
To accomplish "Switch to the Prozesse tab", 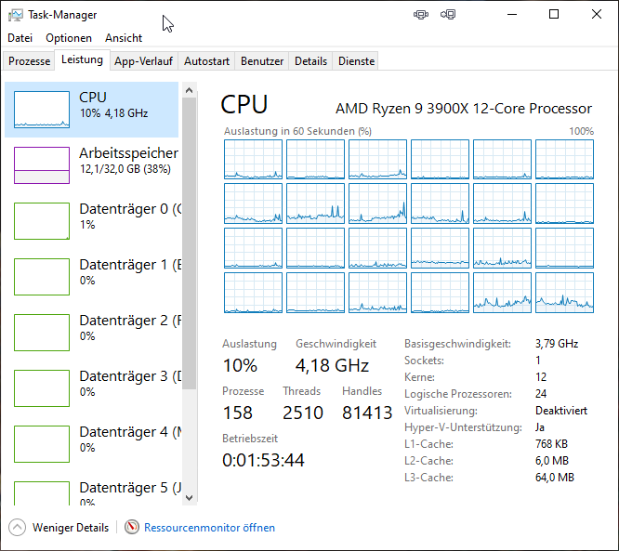I will click(x=29, y=61).
